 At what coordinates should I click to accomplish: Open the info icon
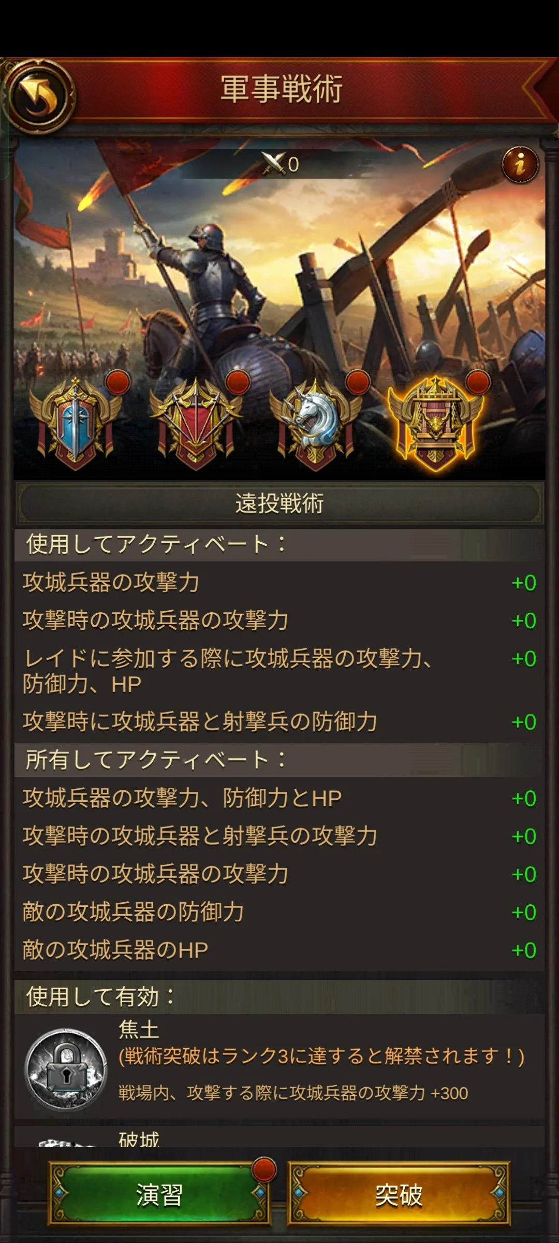[x=520, y=165]
